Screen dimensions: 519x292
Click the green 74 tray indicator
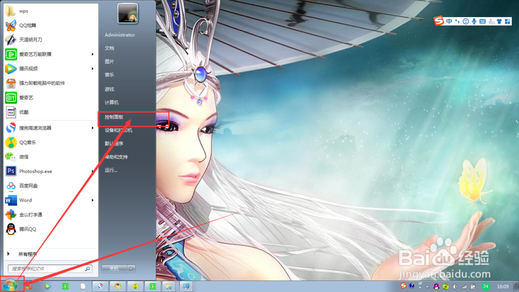point(486,286)
